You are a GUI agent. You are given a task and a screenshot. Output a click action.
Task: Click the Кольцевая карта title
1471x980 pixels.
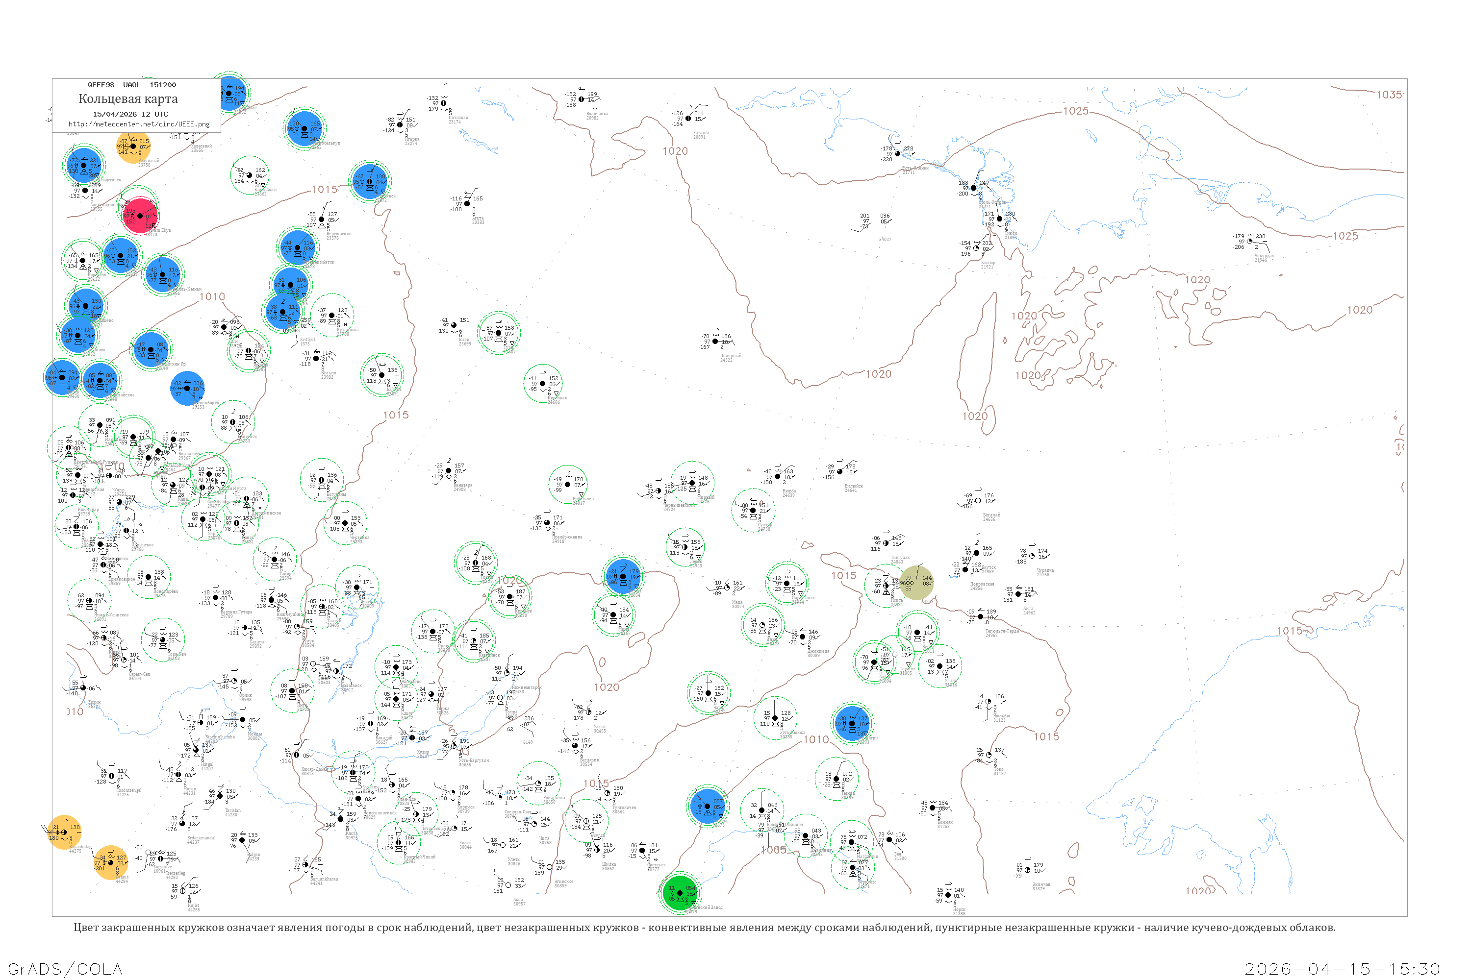(128, 99)
